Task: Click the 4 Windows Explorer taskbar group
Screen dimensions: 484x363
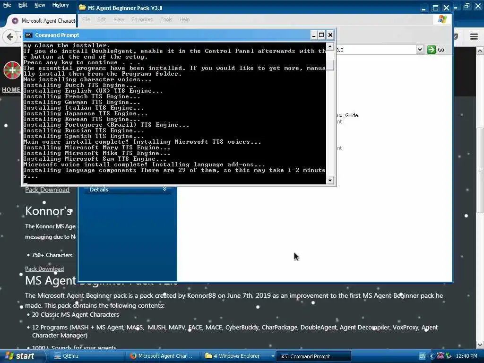Action: [x=237, y=356]
